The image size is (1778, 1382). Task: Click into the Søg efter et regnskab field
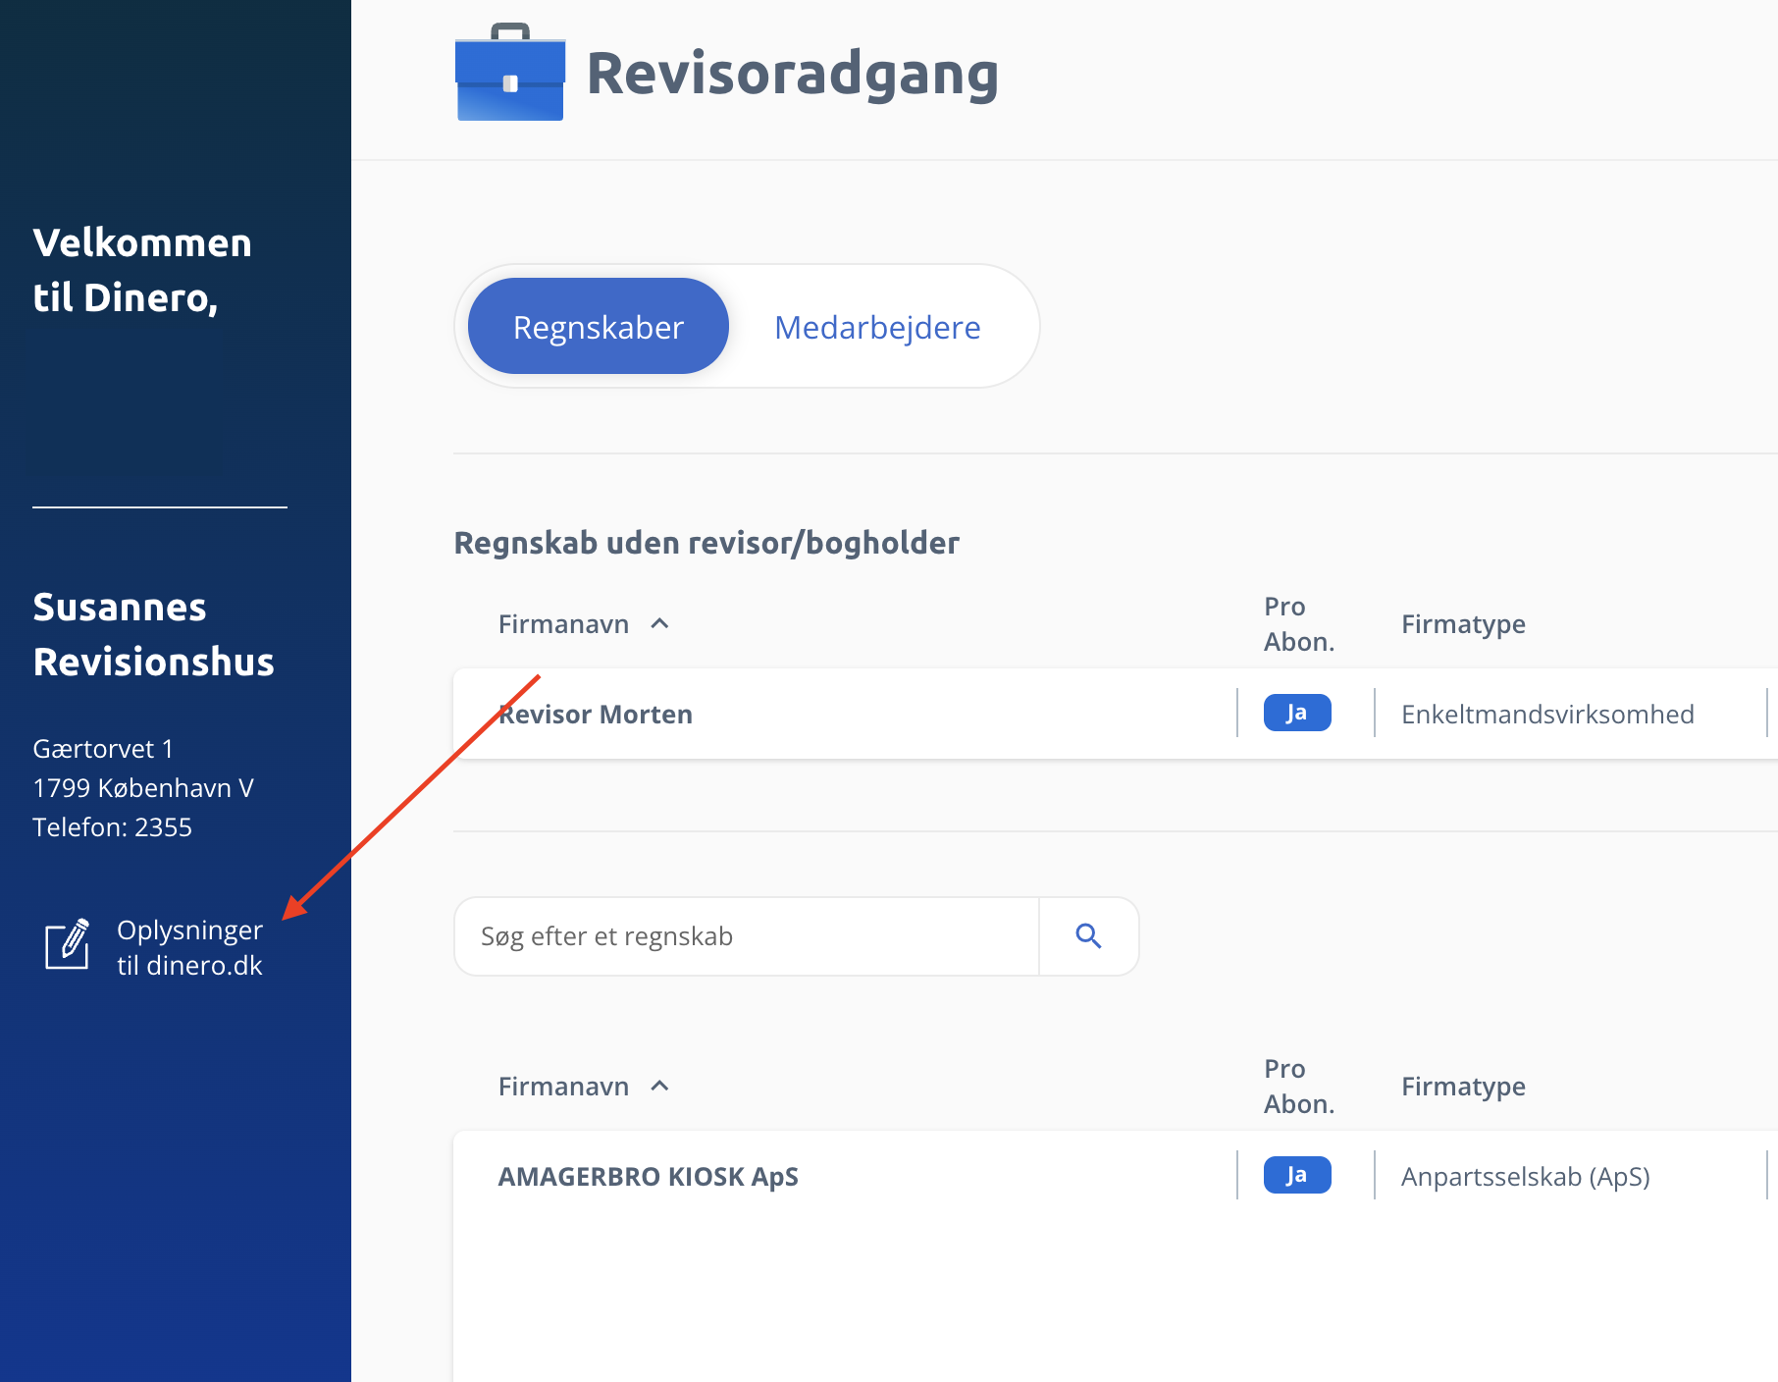pos(746,936)
